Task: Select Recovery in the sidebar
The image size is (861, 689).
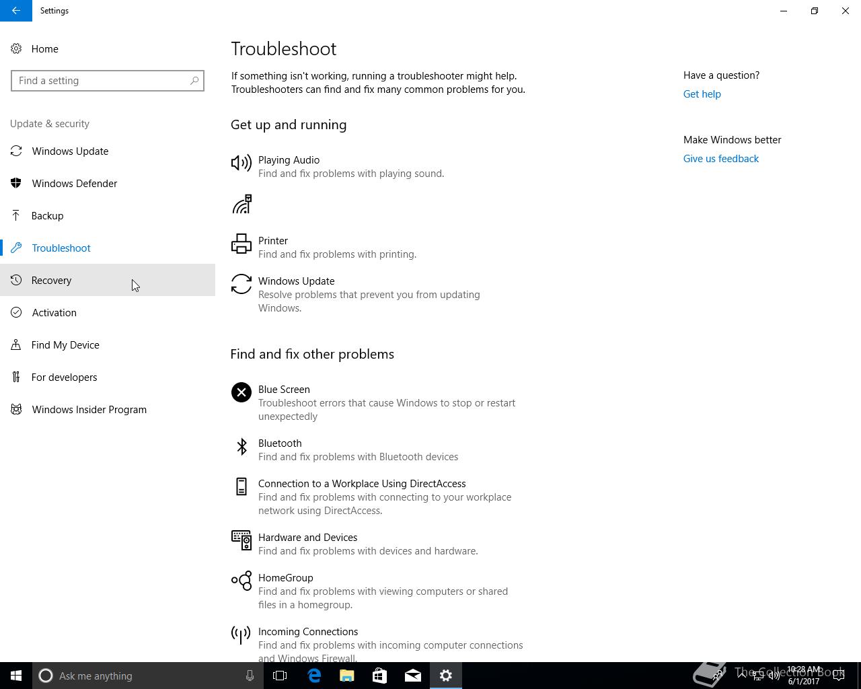Action: (108, 280)
